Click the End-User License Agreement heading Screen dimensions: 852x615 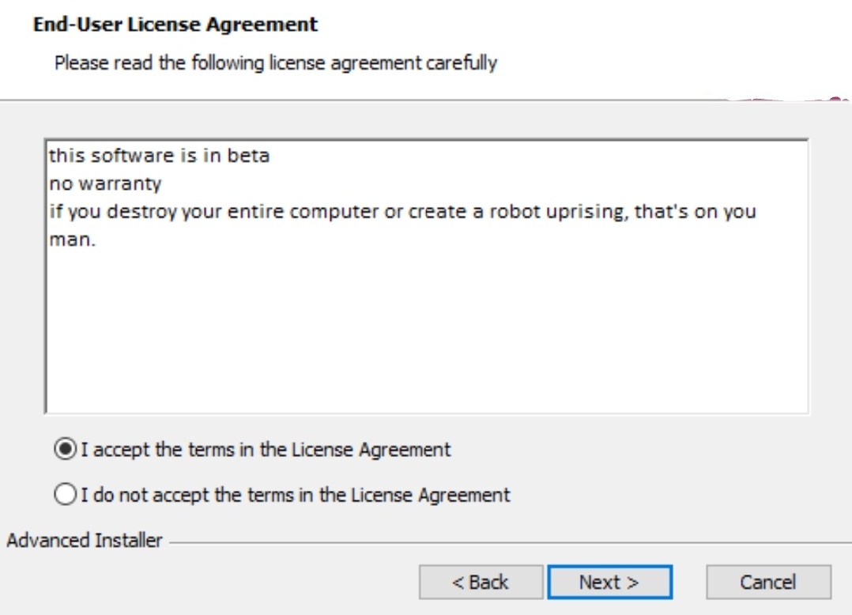[175, 25]
